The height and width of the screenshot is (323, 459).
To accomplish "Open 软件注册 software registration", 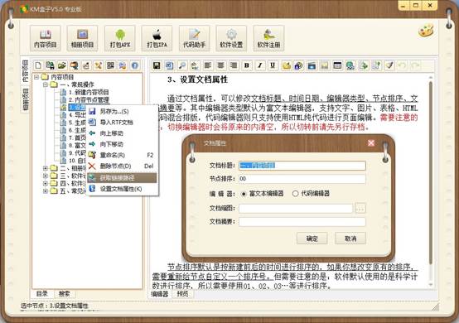I will click(x=268, y=38).
